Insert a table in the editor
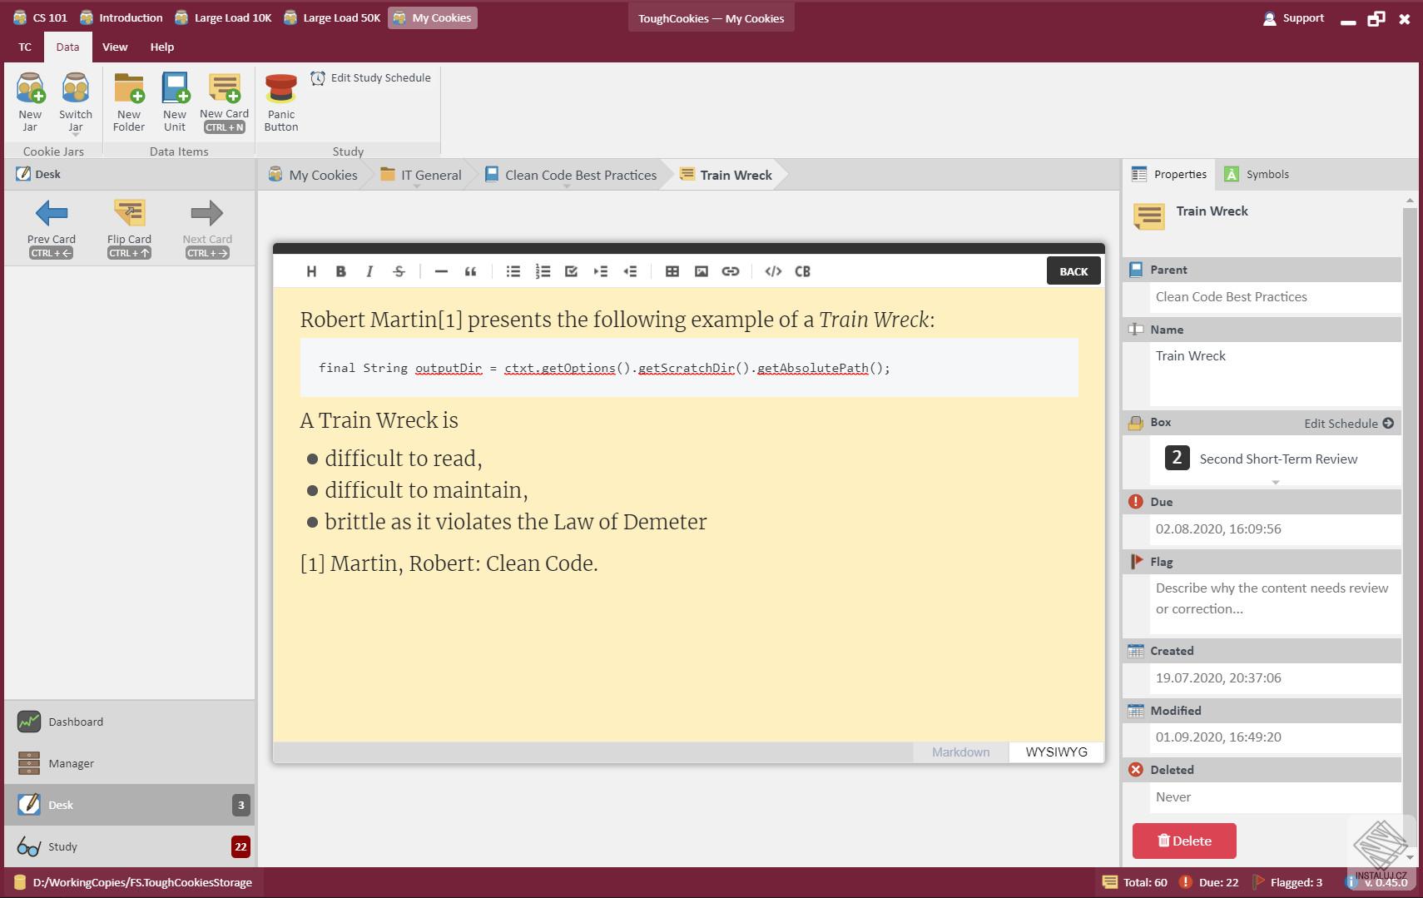 tap(672, 271)
